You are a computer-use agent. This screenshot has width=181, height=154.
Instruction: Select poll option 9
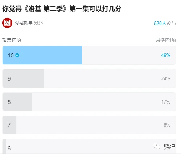89,78
